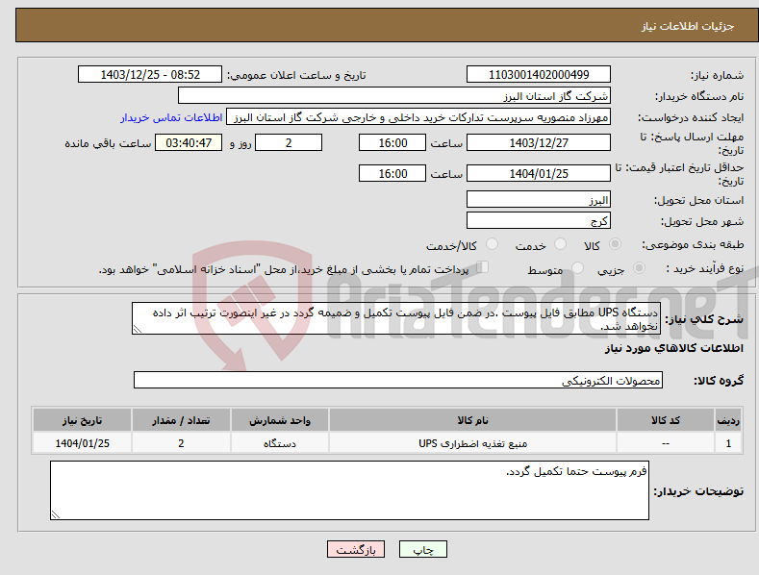Click the بازگشت back button
The image size is (759, 575).
point(356,549)
